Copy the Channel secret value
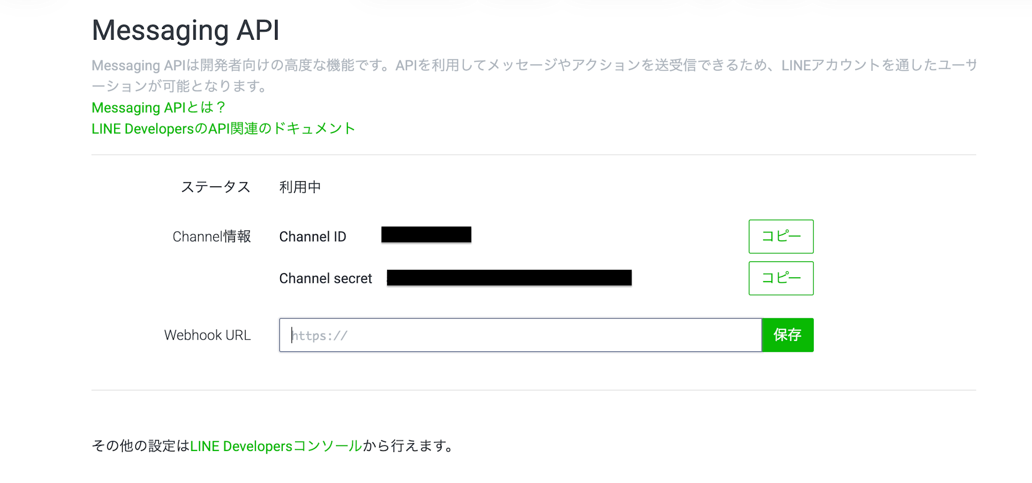Screen dimensions: 1032x483 [781, 278]
